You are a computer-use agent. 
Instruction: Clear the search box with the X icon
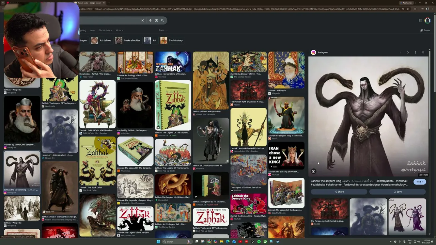[x=143, y=20]
